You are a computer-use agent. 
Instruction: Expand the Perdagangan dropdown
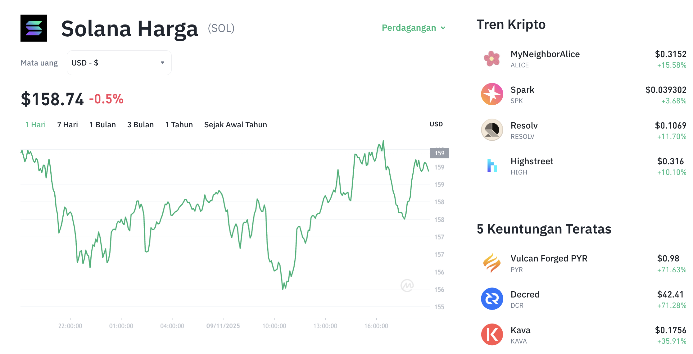click(413, 28)
